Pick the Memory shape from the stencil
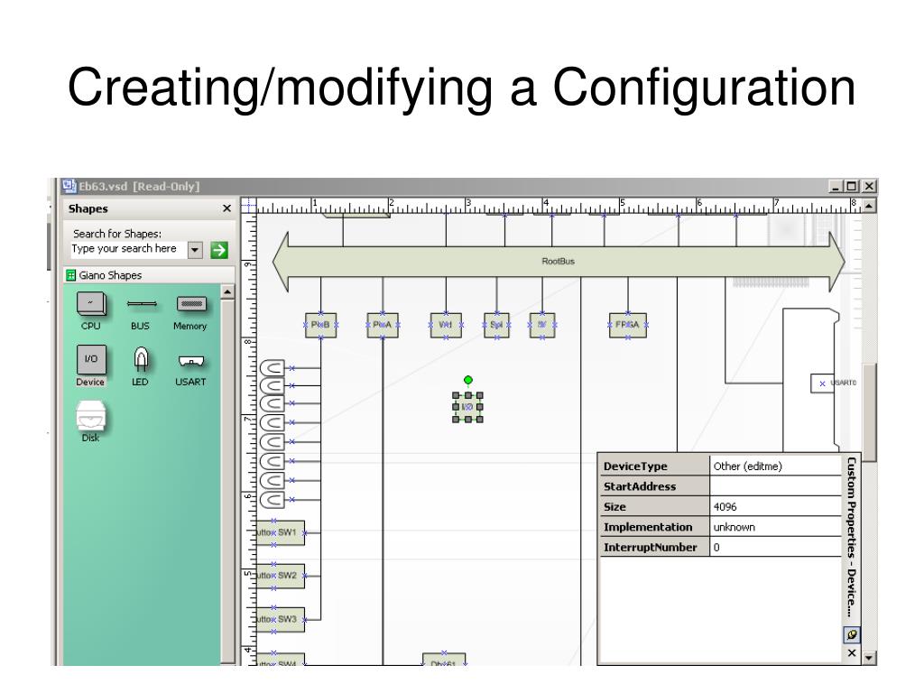This screenshot has width=924, height=693. (x=190, y=312)
